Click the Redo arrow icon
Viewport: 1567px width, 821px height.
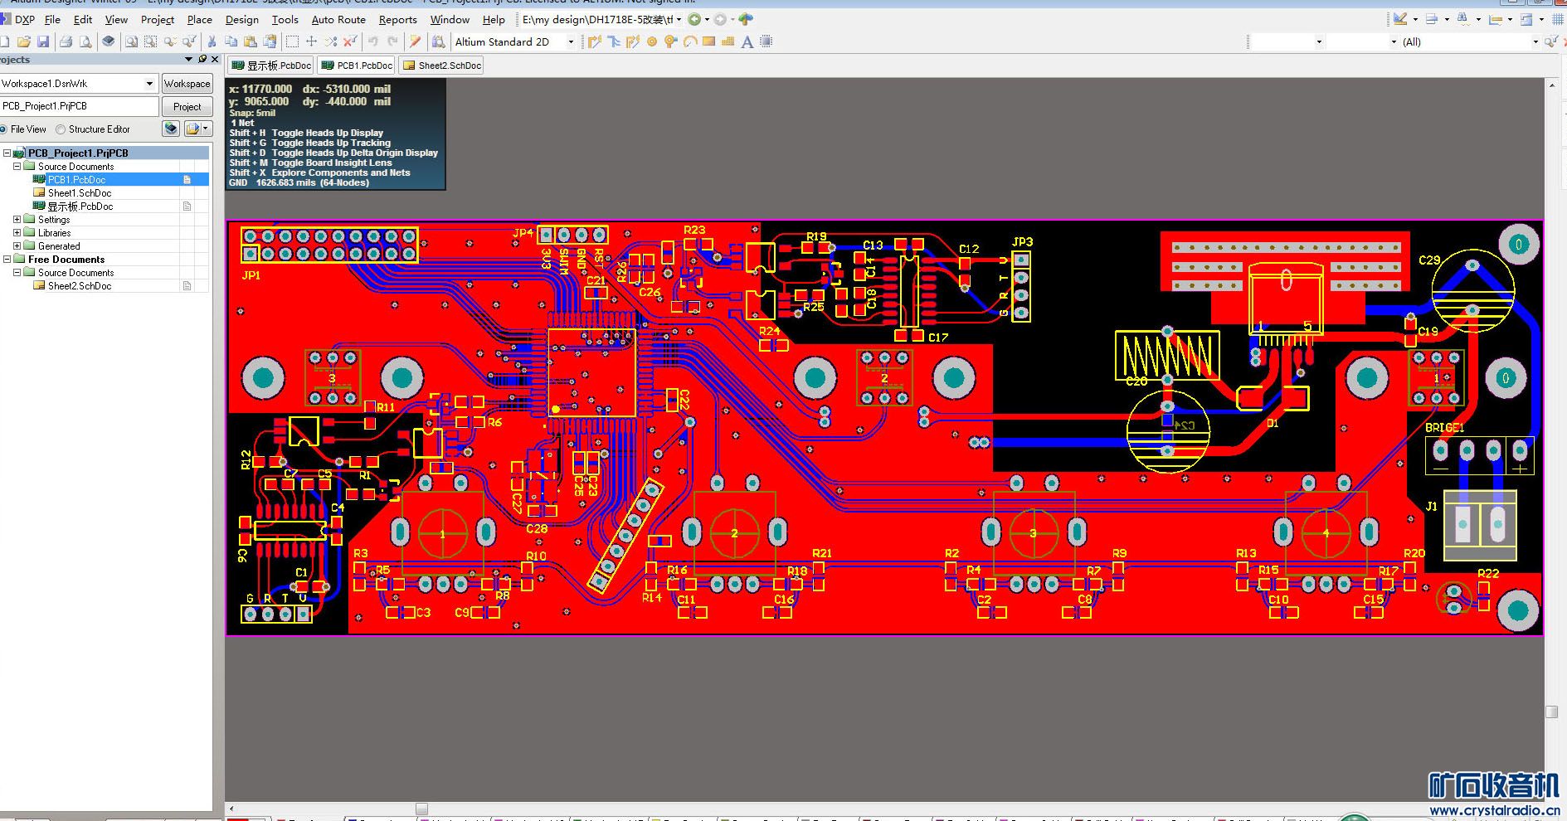point(392,41)
